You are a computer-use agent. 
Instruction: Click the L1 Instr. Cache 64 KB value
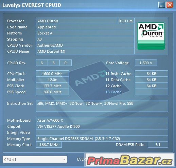[x=152, y=74]
